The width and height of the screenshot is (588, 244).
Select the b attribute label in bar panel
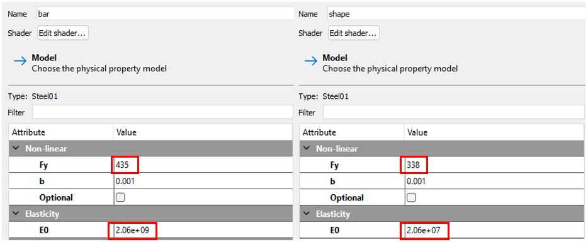click(x=42, y=182)
